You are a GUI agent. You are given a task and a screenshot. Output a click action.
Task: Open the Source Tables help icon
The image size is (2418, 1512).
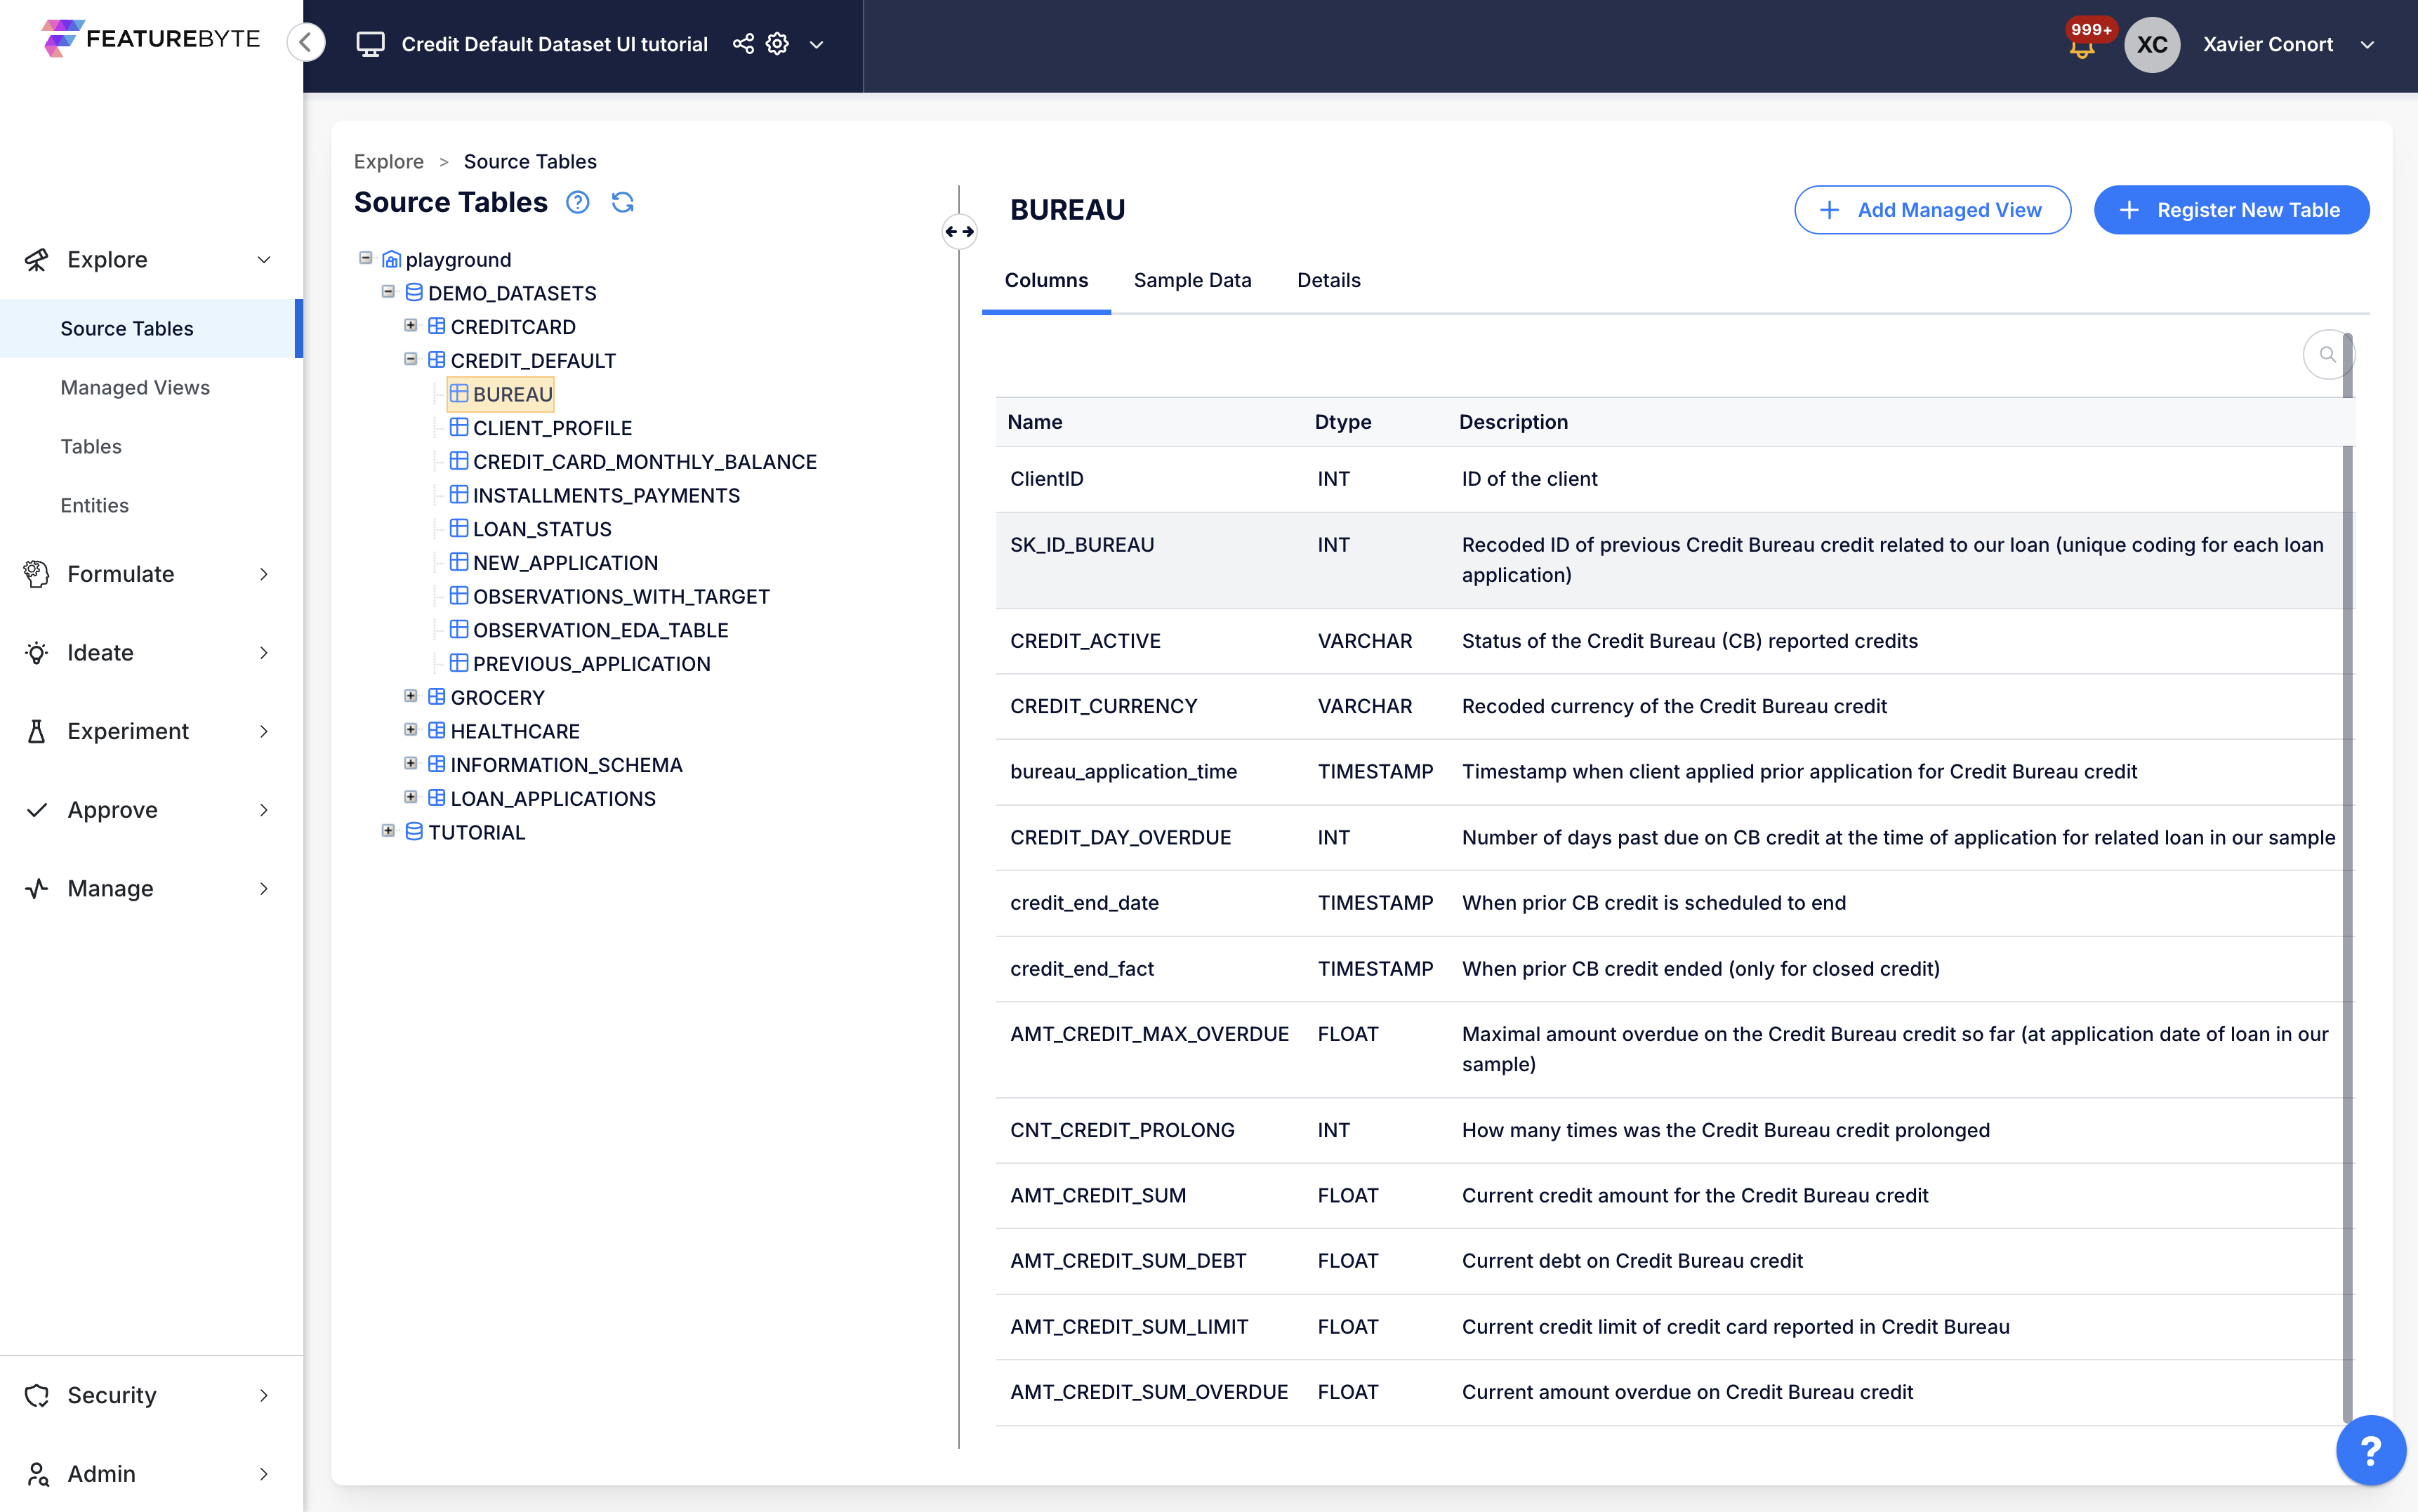(x=577, y=202)
